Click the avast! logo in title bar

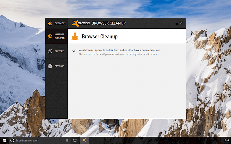[x=81, y=23]
